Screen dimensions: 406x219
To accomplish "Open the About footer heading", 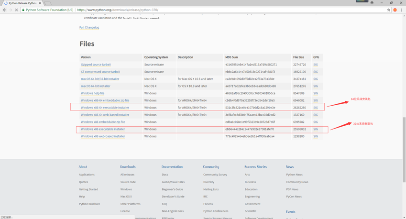I will [83, 167].
